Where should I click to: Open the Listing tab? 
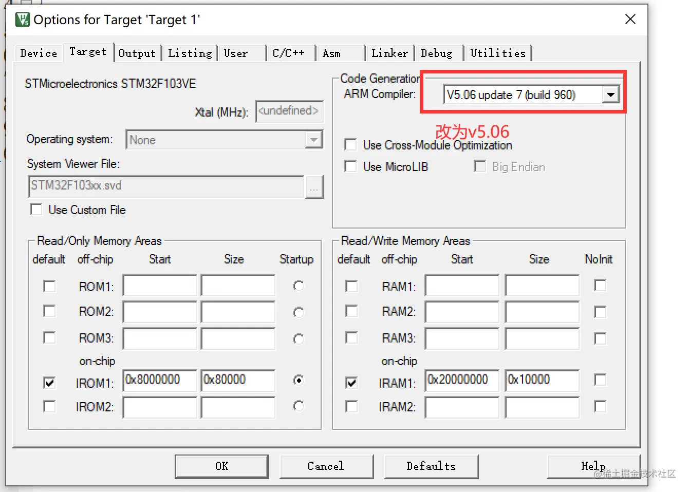tap(190, 53)
